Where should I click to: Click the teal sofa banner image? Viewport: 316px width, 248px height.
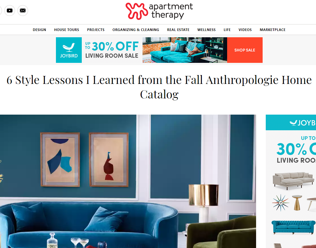click(x=185, y=50)
